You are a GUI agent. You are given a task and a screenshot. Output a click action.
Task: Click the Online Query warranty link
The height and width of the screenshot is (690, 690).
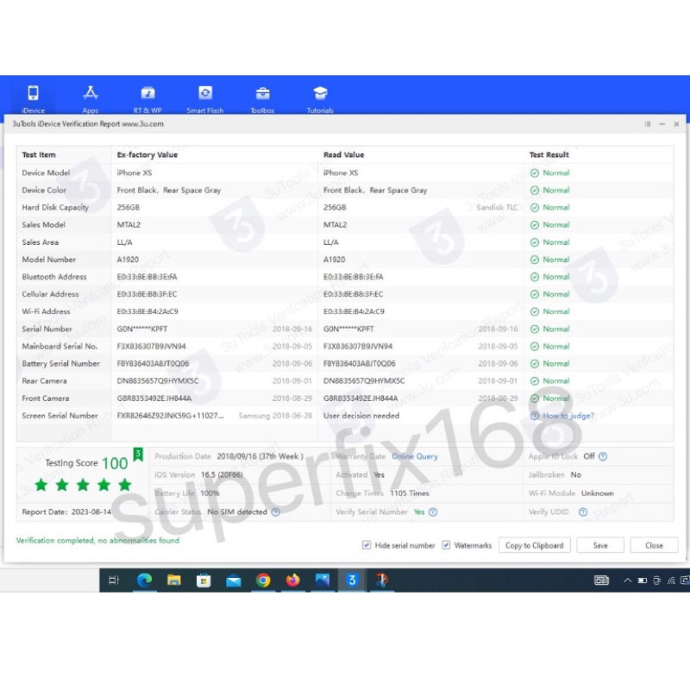415,456
